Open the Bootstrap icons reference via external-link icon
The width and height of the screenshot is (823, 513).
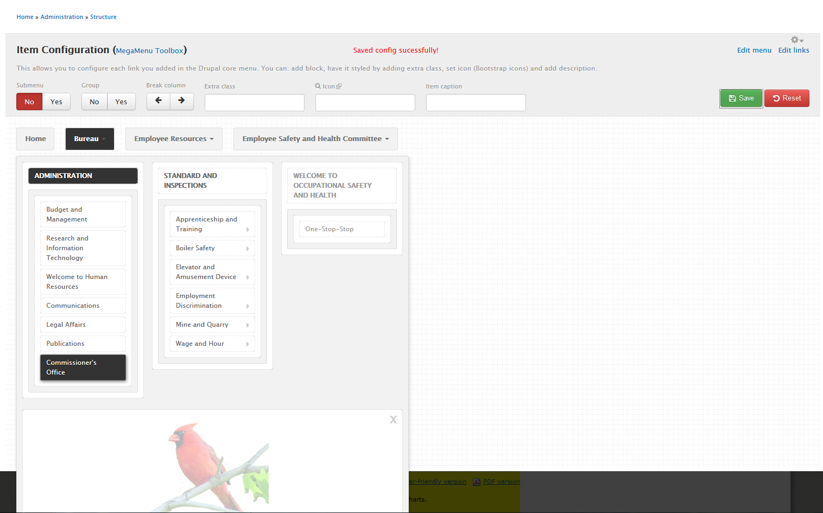[x=338, y=86]
